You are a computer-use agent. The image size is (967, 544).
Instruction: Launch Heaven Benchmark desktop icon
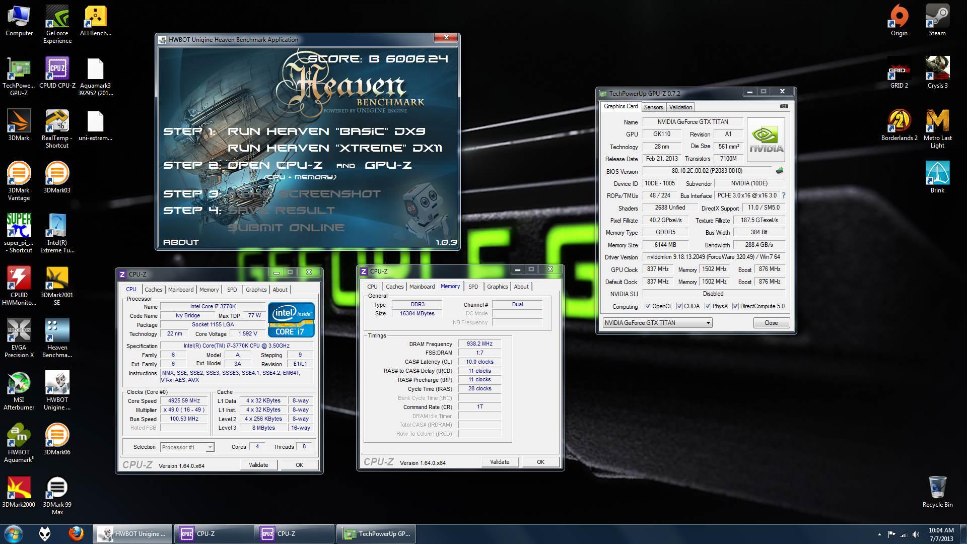point(57,338)
